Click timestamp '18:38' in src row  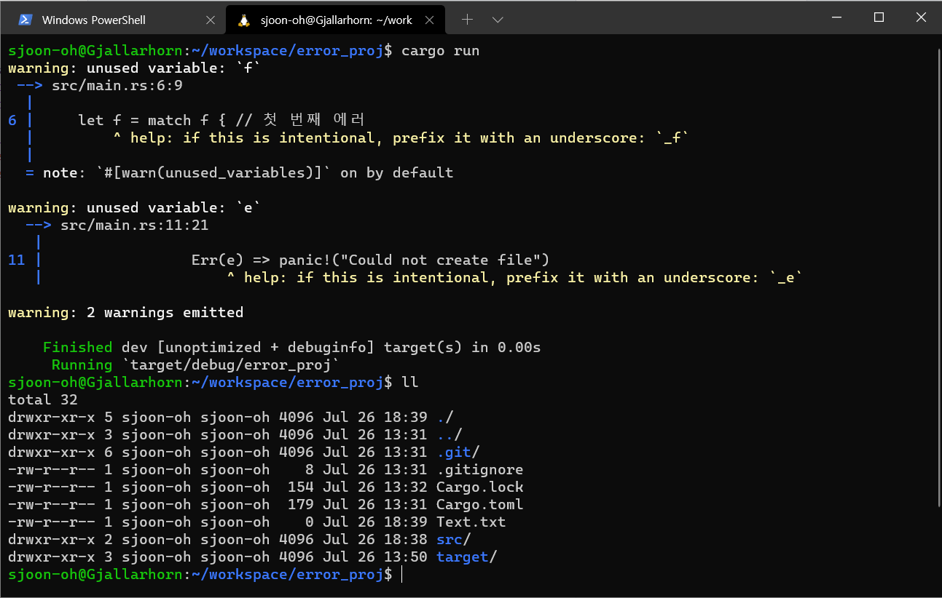(x=406, y=539)
